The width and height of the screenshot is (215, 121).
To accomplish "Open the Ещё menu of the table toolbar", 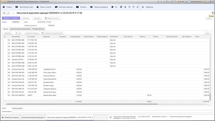I will coord(208,33).
